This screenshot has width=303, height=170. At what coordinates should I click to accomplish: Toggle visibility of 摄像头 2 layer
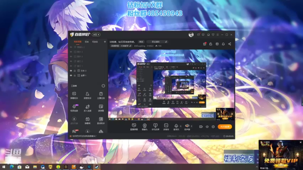coord(71,47)
